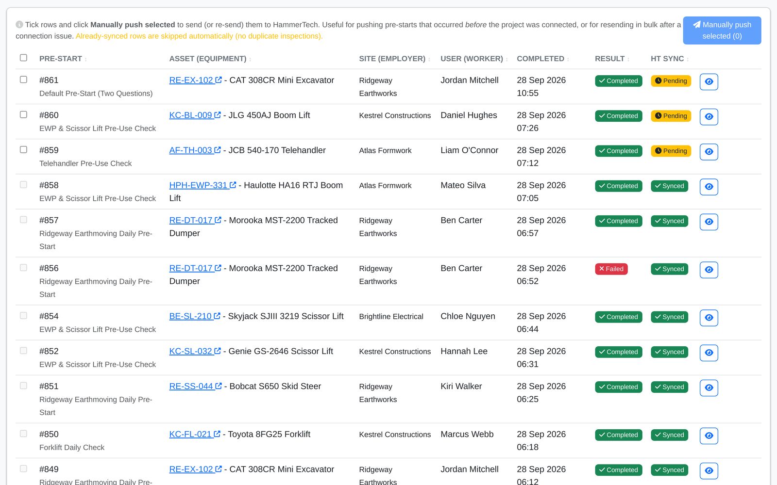Open asset link KC-BL-009
Image resolution: width=777 pixels, height=485 pixels.
tap(195, 115)
